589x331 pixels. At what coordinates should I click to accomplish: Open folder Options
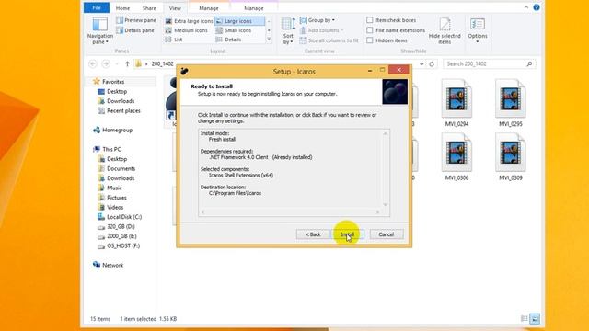click(x=478, y=30)
